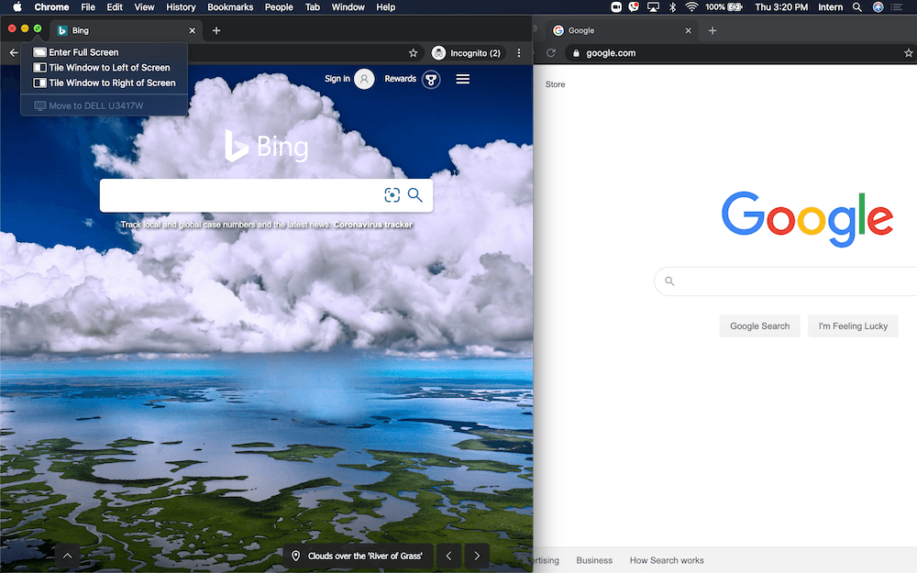This screenshot has height=573, width=917.
Task: Open the Coronavirus tracker link
Action: 373,225
